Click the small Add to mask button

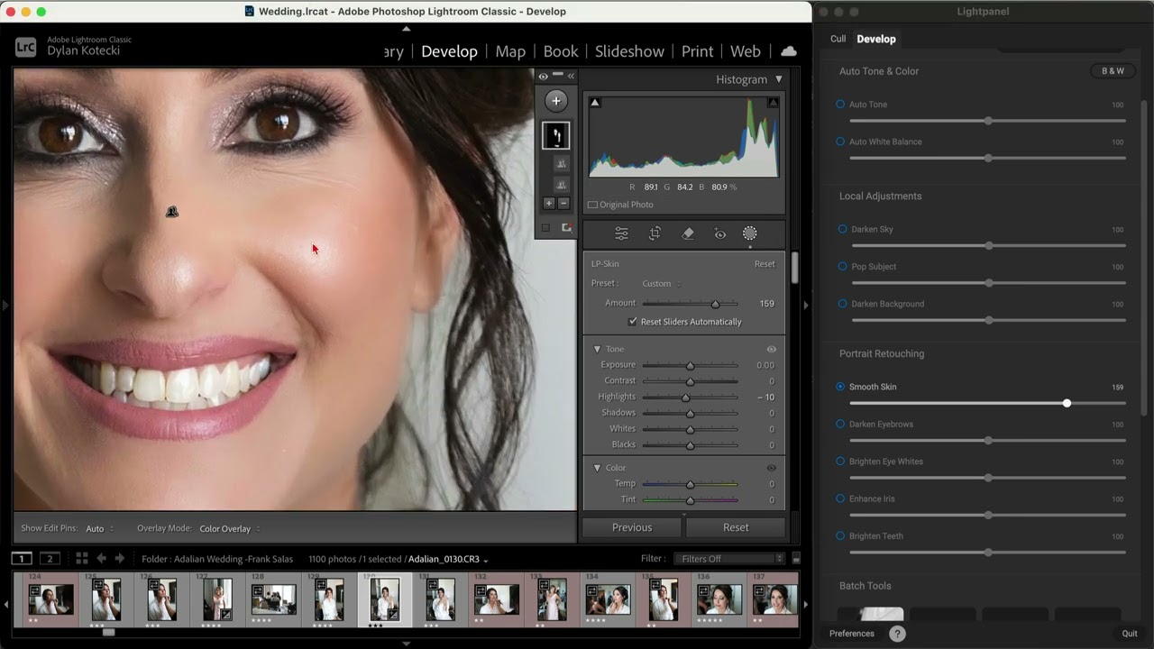(x=548, y=204)
